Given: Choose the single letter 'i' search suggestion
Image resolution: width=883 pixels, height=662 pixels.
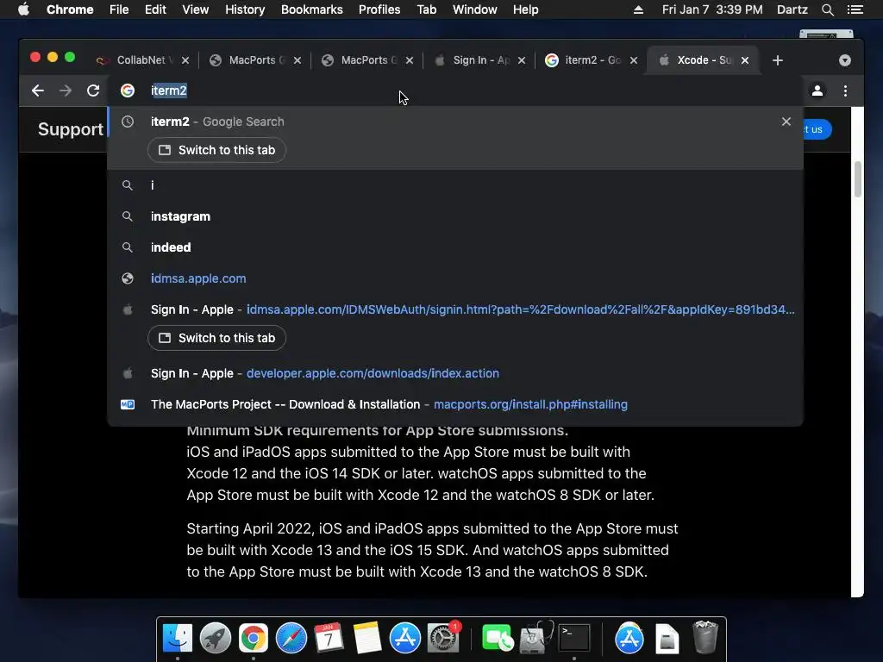Looking at the screenshot, I should [455, 185].
